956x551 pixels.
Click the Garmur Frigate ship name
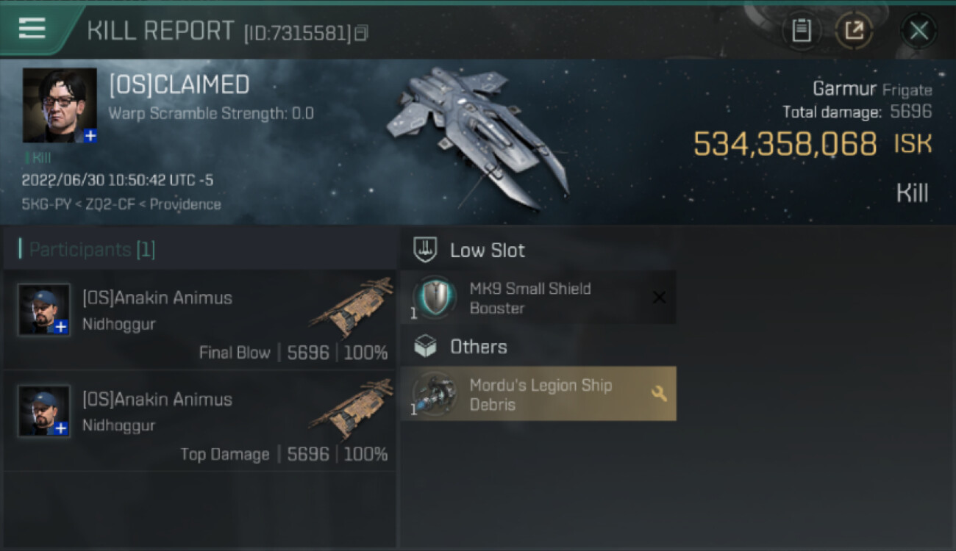872,90
